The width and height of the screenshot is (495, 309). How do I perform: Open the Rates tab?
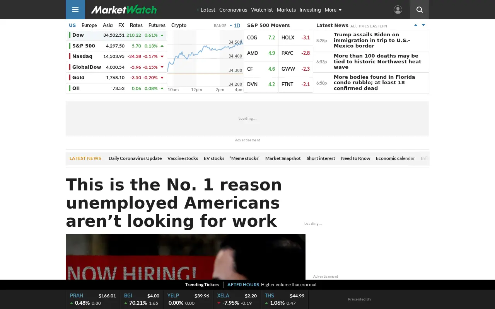click(x=136, y=25)
